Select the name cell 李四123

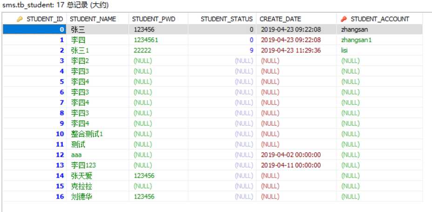(83, 165)
